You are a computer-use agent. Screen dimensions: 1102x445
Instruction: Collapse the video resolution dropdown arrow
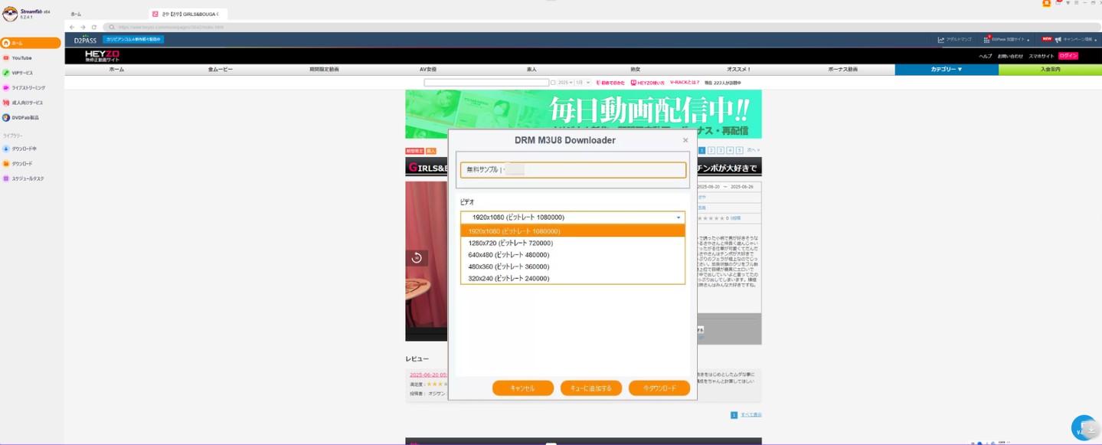[678, 218]
